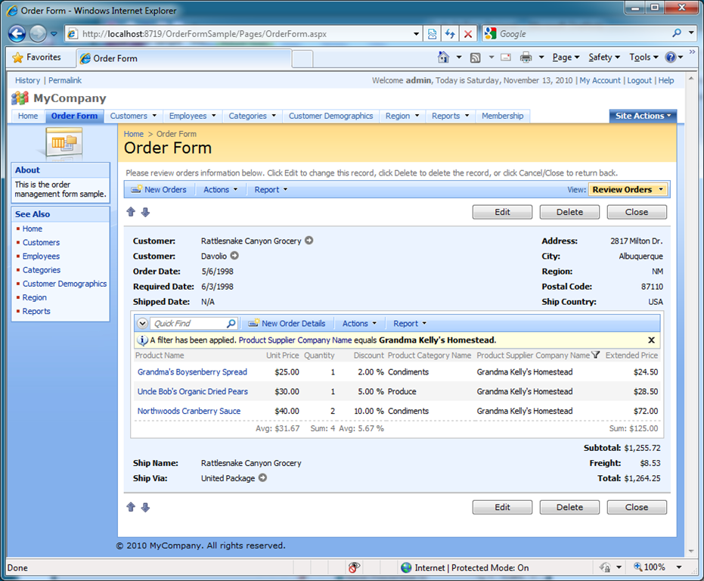Click in the Quick Find input field
The width and height of the screenshot is (704, 581).
188,324
